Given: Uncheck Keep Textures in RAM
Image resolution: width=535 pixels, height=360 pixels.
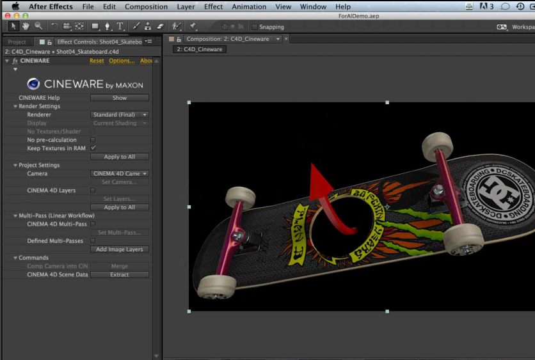Looking at the screenshot, I should pos(93,148).
